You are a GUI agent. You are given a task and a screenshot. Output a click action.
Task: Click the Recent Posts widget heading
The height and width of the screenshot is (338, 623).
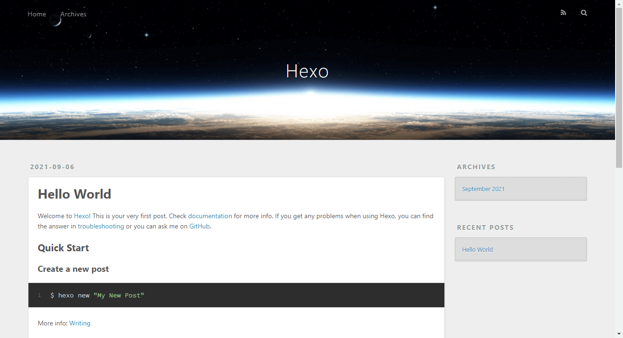(x=485, y=228)
